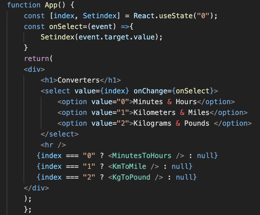Click 'Minutes & Hours' option text

click(165, 102)
